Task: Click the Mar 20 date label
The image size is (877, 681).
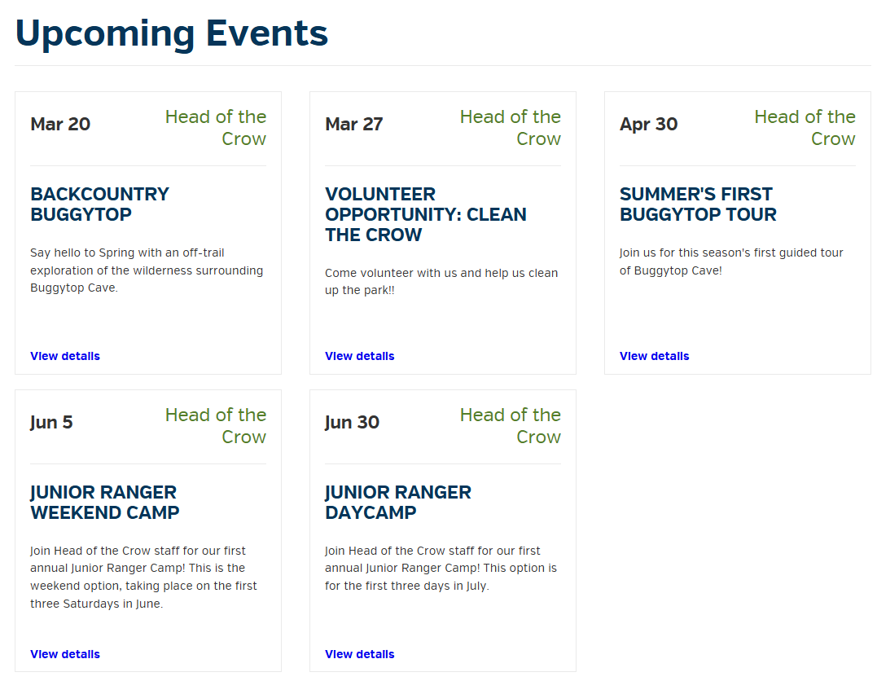Action: pyautogui.click(x=60, y=124)
